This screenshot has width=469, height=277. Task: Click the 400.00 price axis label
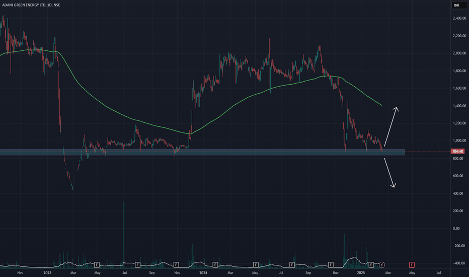458,193
